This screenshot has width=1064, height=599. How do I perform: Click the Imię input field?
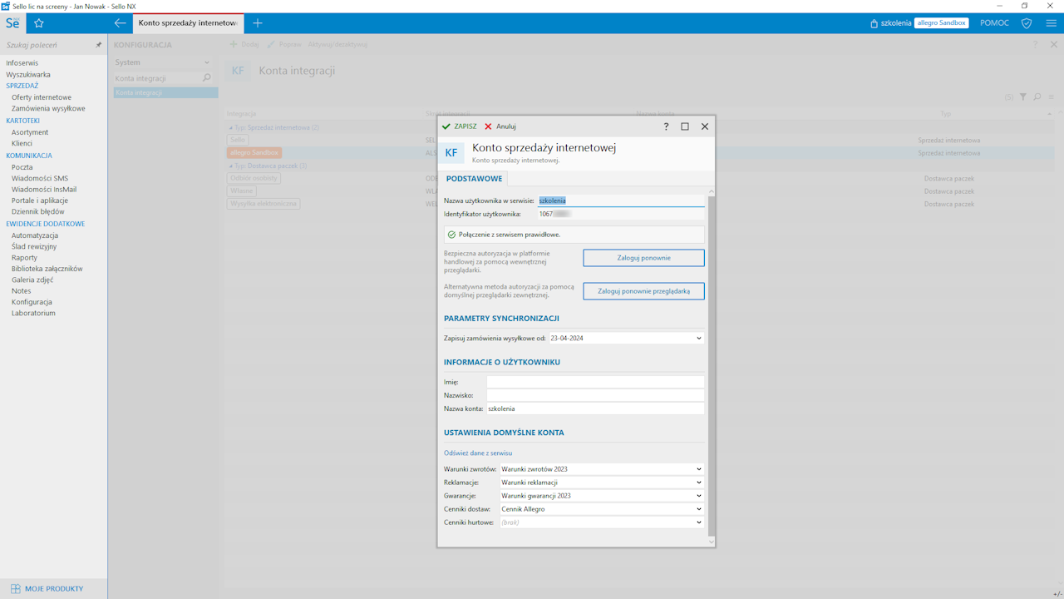[595, 382]
